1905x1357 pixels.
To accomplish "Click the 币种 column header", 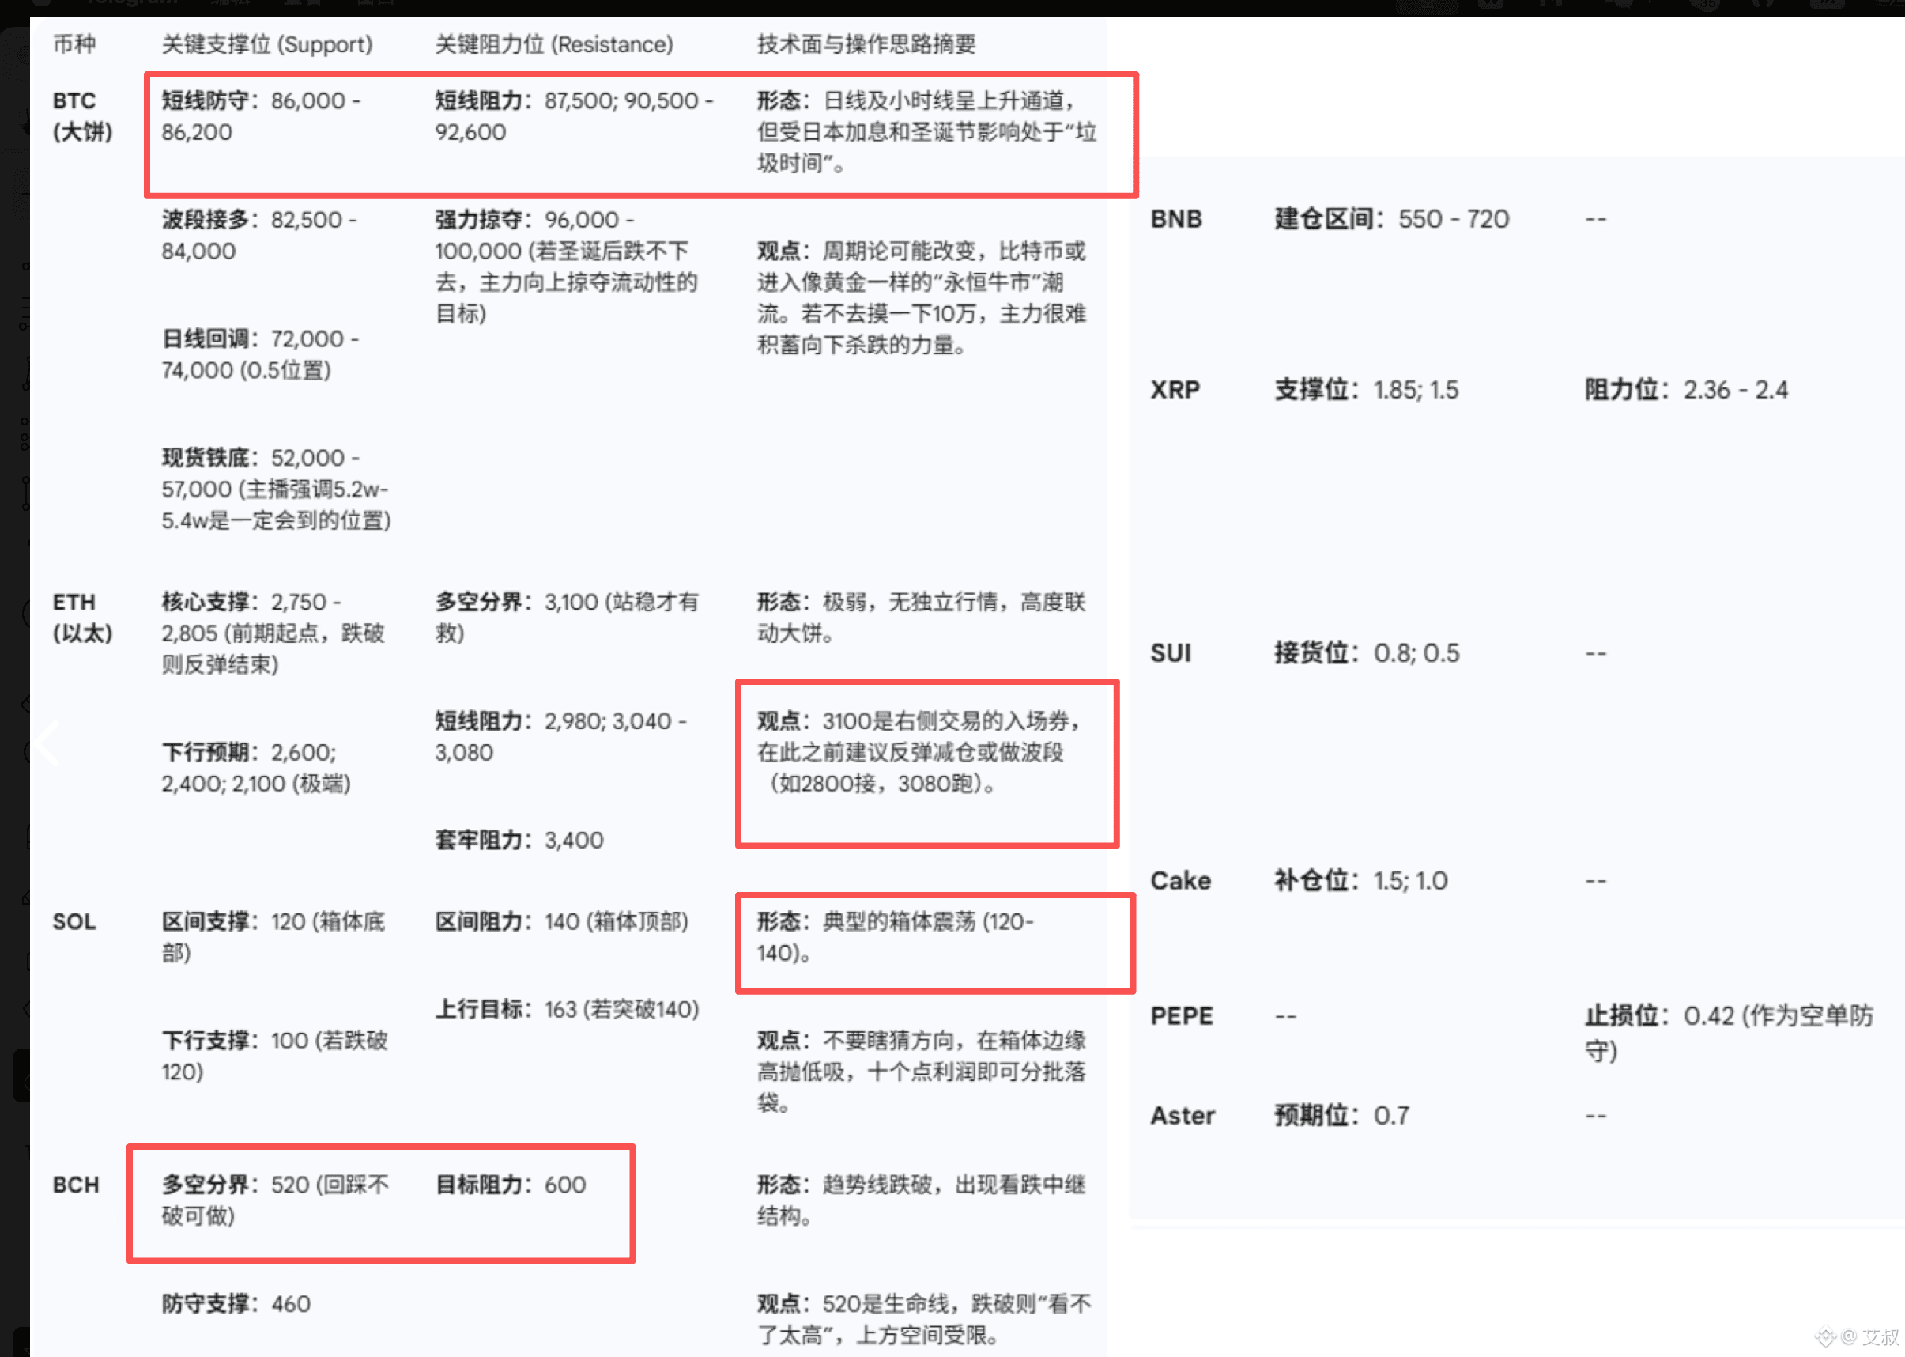I will pos(74,44).
